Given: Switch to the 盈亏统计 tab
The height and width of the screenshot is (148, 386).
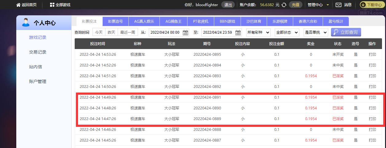Looking at the screenshot, I should pyautogui.click(x=336, y=21).
